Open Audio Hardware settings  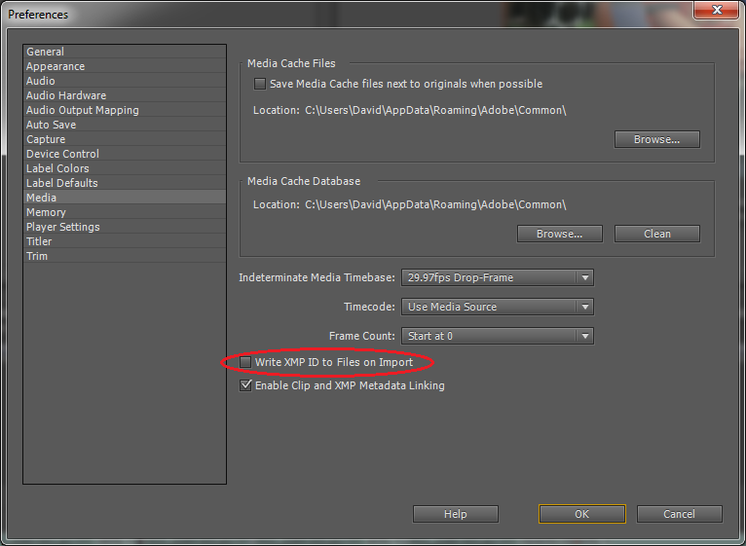pos(125,95)
